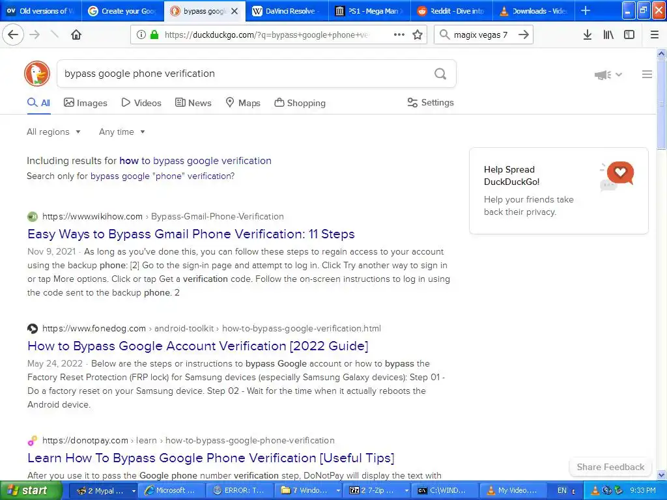Click the browser forward arrow
The height and width of the screenshot is (500, 667).
35,35
